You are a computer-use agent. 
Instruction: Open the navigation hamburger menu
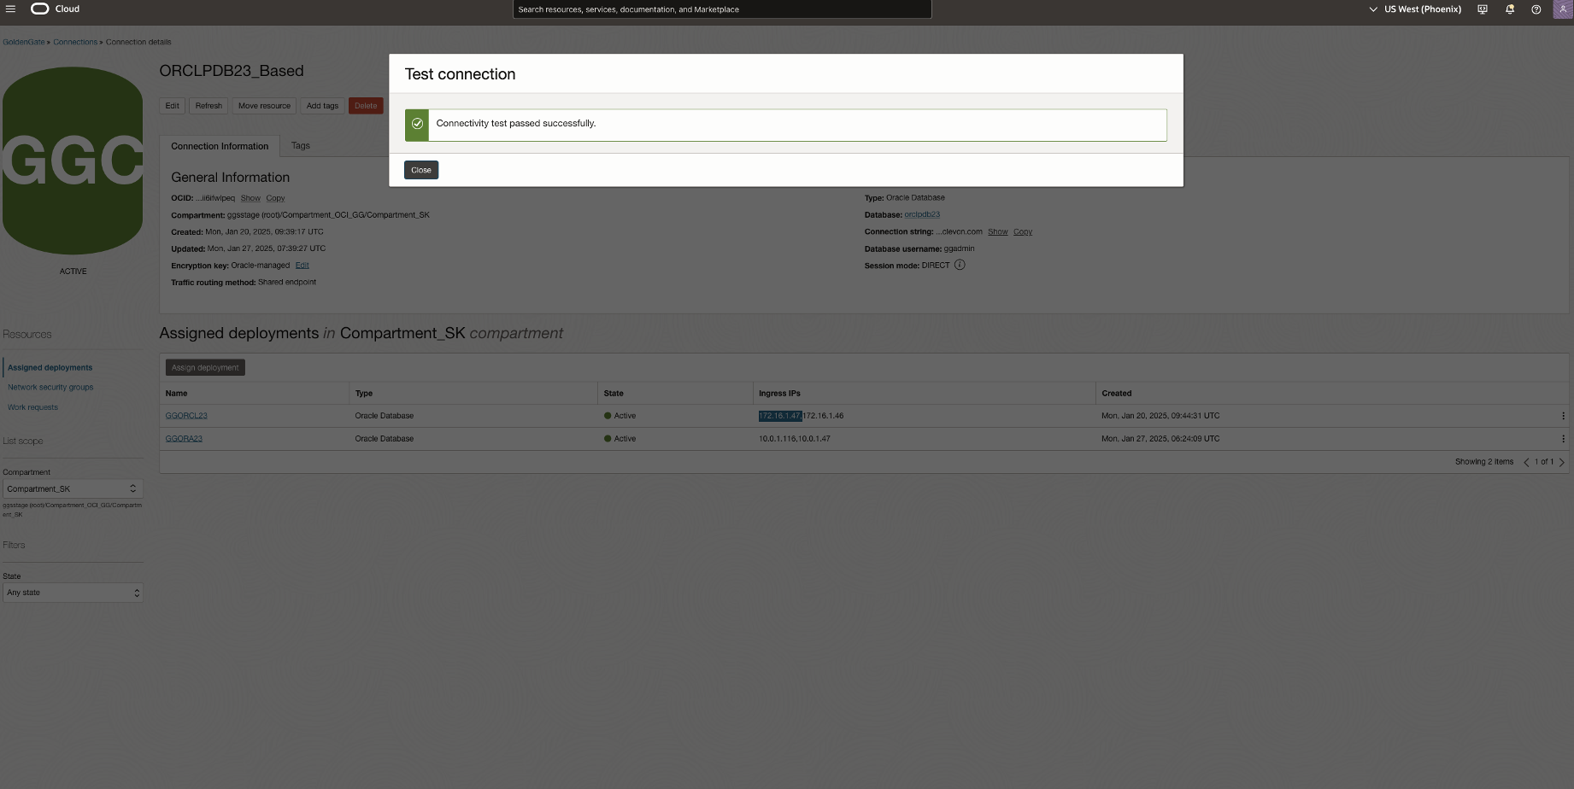(11, 9)
